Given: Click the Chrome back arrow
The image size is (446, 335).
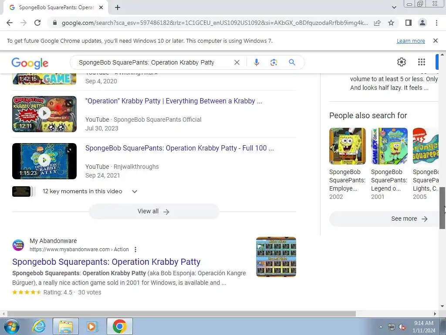Looking at the screenshot, I should [x=10, y=23].
